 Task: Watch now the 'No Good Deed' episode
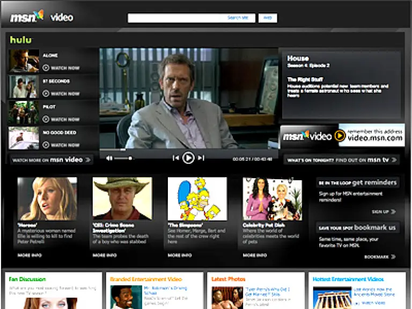(61, 145)
